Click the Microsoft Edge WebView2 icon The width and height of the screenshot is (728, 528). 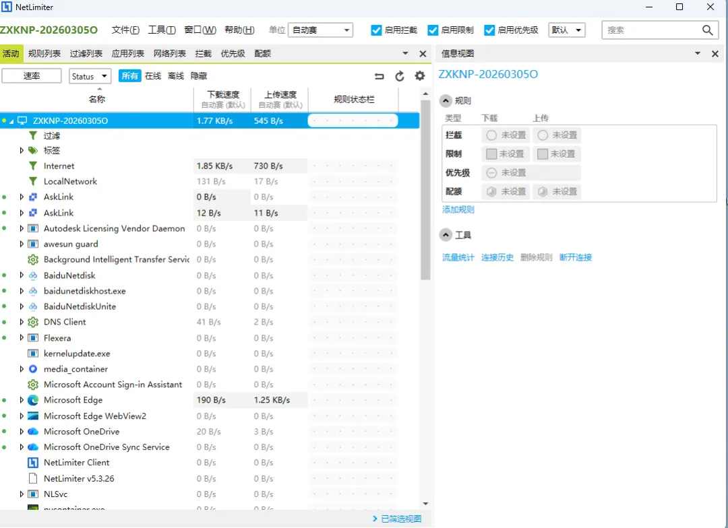(33, 416)
